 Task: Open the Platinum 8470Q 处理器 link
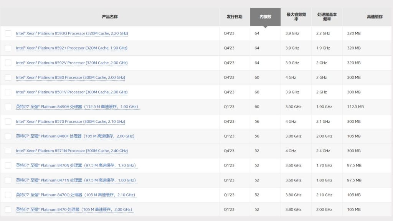coord(76,195)
